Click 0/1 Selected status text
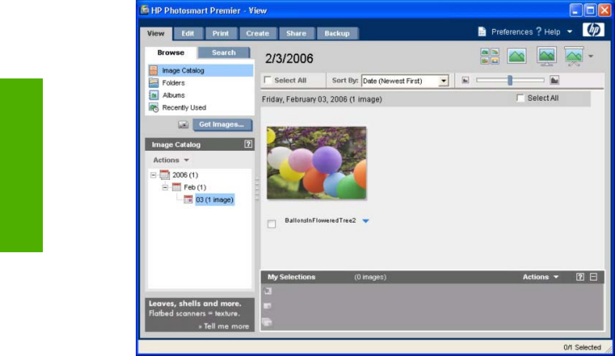615x356 pixels. (x=582, y=348)
